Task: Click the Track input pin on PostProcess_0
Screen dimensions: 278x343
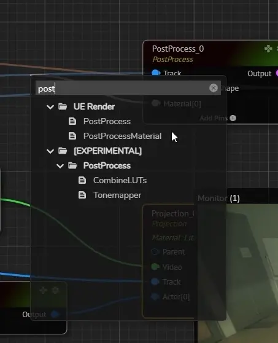Action: 156,73
